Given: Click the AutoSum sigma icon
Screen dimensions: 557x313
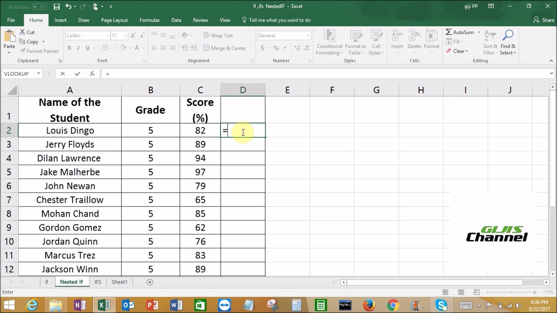Looking at the screenshot, I should 449,32.
